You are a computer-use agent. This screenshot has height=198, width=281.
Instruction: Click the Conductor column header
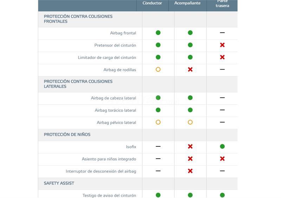pos(152,3)
